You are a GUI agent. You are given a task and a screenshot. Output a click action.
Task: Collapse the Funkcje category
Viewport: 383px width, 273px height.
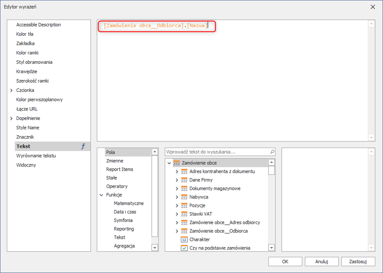[x=102, y=195]
